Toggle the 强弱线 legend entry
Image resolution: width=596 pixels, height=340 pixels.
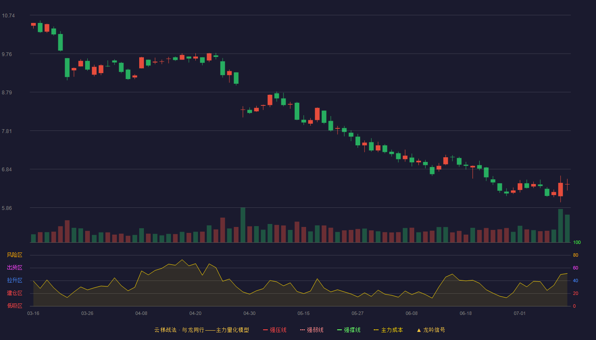312,330
